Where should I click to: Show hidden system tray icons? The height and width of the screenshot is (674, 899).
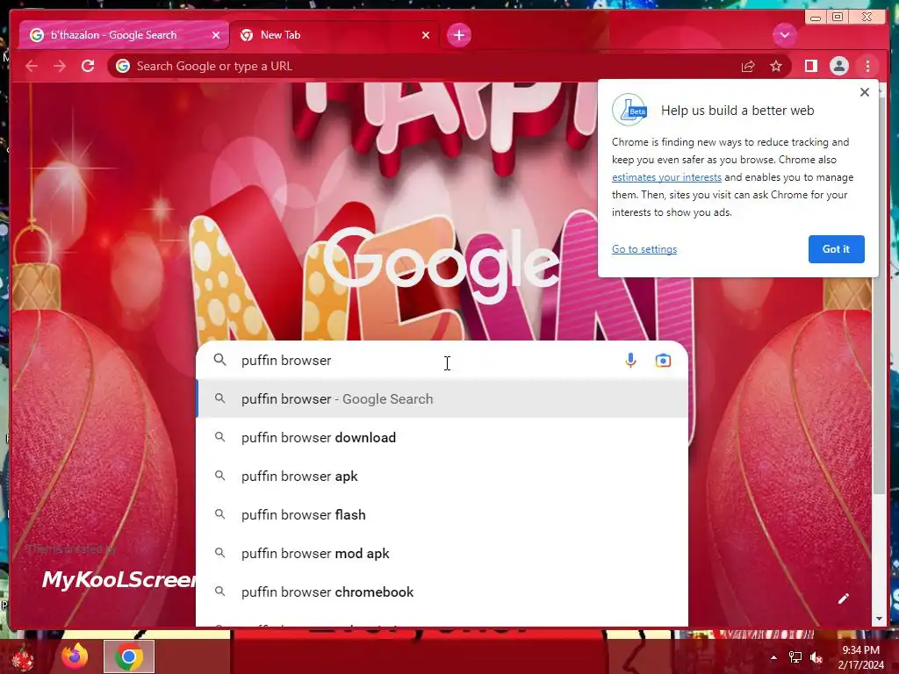point(773,657)
